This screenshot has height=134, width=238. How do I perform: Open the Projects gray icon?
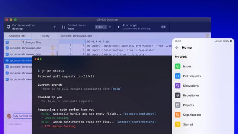click(178, 105)
